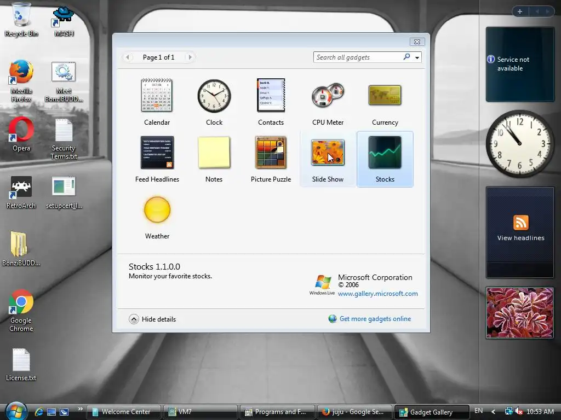Choose the Notes gadget
This screenshot has width=561, height=420.
(214, 153)
